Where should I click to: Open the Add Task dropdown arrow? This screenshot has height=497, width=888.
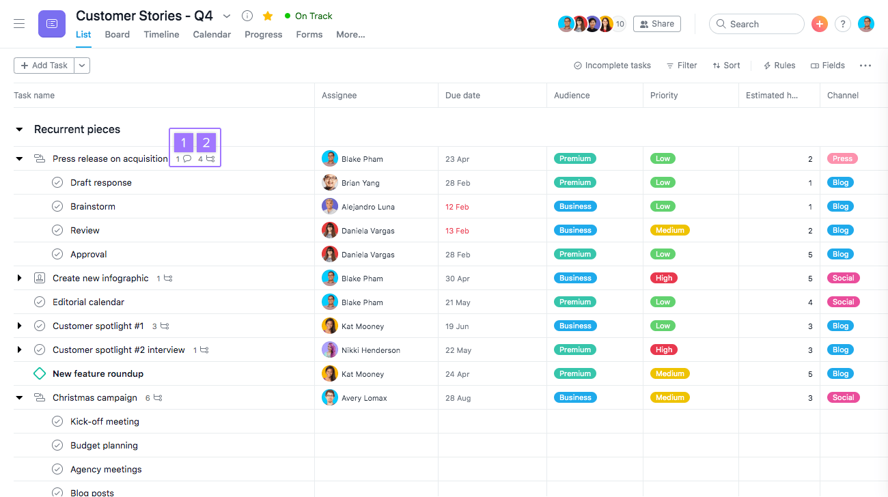pos(82,66)
